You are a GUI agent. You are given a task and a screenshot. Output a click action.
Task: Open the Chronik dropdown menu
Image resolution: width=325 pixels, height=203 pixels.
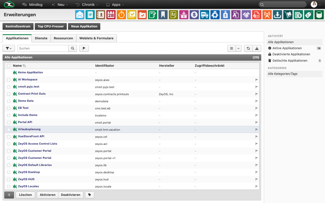pos(87,5)
